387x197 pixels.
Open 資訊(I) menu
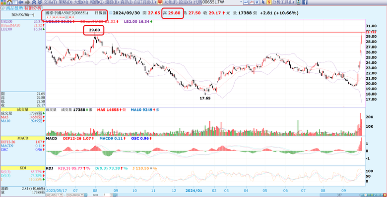(127, 2)
